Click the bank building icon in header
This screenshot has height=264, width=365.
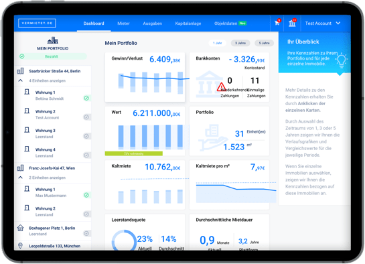point(292,23)
